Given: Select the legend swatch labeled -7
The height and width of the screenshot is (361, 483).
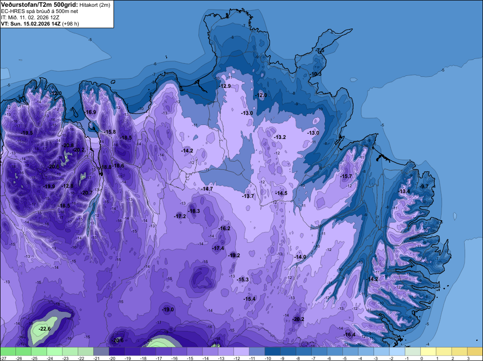Looking at the screenshot, I should click(319, 351).
